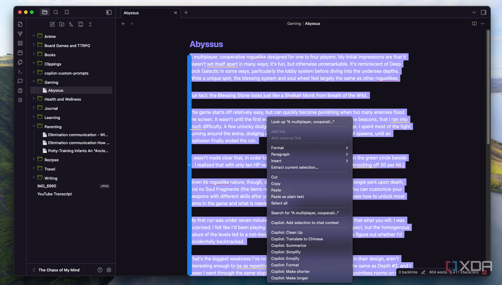502x285 pixels.
Task: Change file sort order icon
Action: click(71, 24)
